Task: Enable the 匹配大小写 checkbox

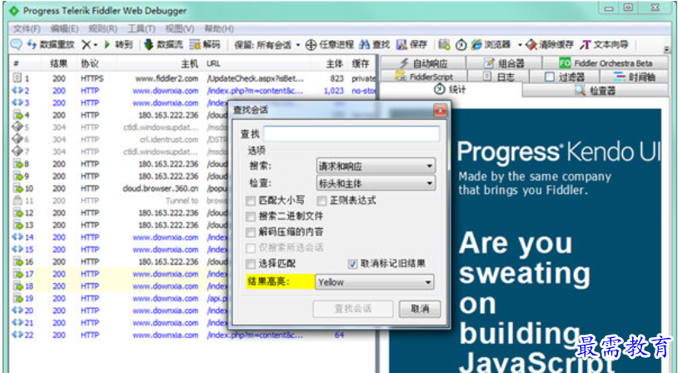Action: click(x=251, y=201)
